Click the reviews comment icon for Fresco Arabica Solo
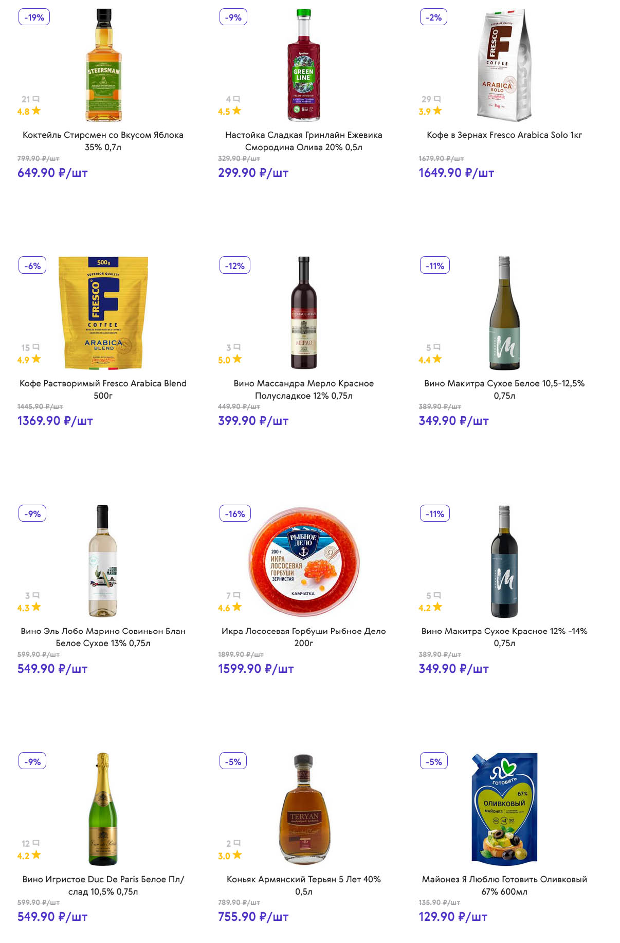The height and width of the screenshot is (943, 620). click(x=437, y=99)
